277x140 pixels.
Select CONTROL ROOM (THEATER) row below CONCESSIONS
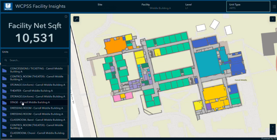click(34, 78)
